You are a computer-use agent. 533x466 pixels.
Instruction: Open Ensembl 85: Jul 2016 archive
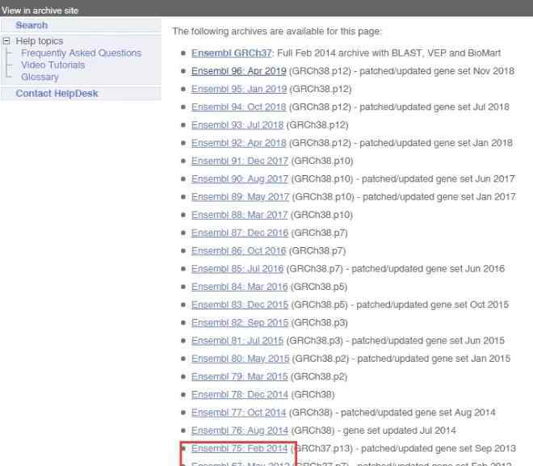[237, 269]
